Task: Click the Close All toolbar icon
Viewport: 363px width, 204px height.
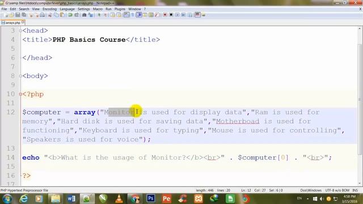Action: pyautogui.click(x=37, y=15)
